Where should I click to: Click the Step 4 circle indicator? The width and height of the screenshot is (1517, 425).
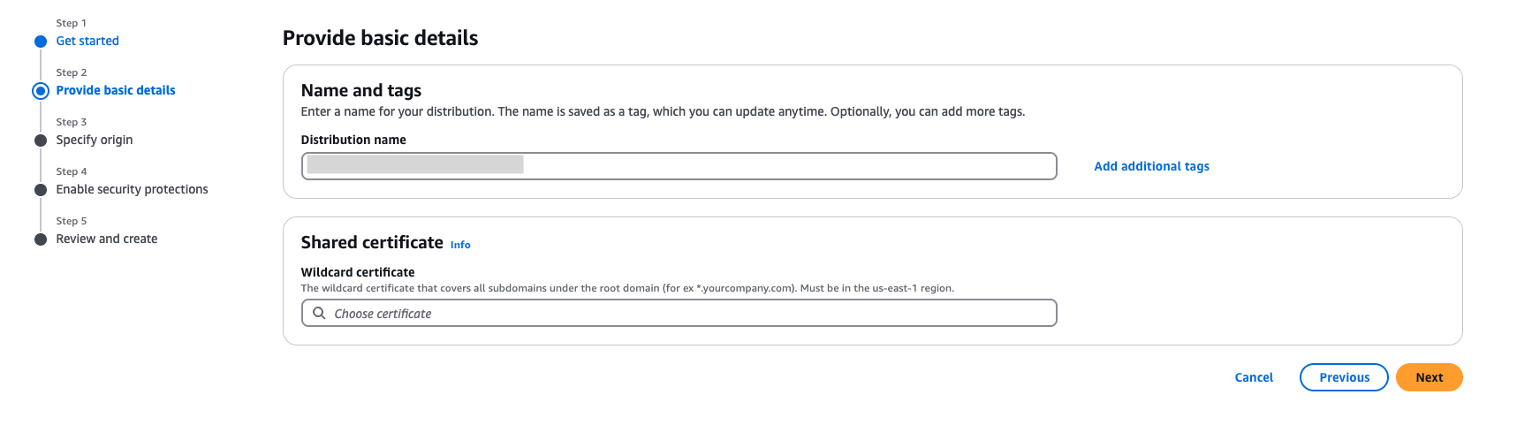click(x=41, y=190)
